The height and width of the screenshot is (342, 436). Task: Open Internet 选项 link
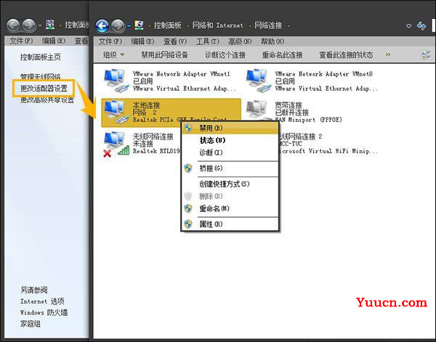(x=42, y=301)
